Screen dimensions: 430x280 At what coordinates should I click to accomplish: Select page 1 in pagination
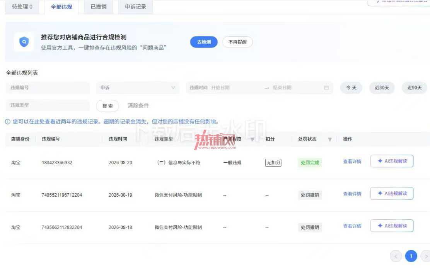click(x=411, y=256)
